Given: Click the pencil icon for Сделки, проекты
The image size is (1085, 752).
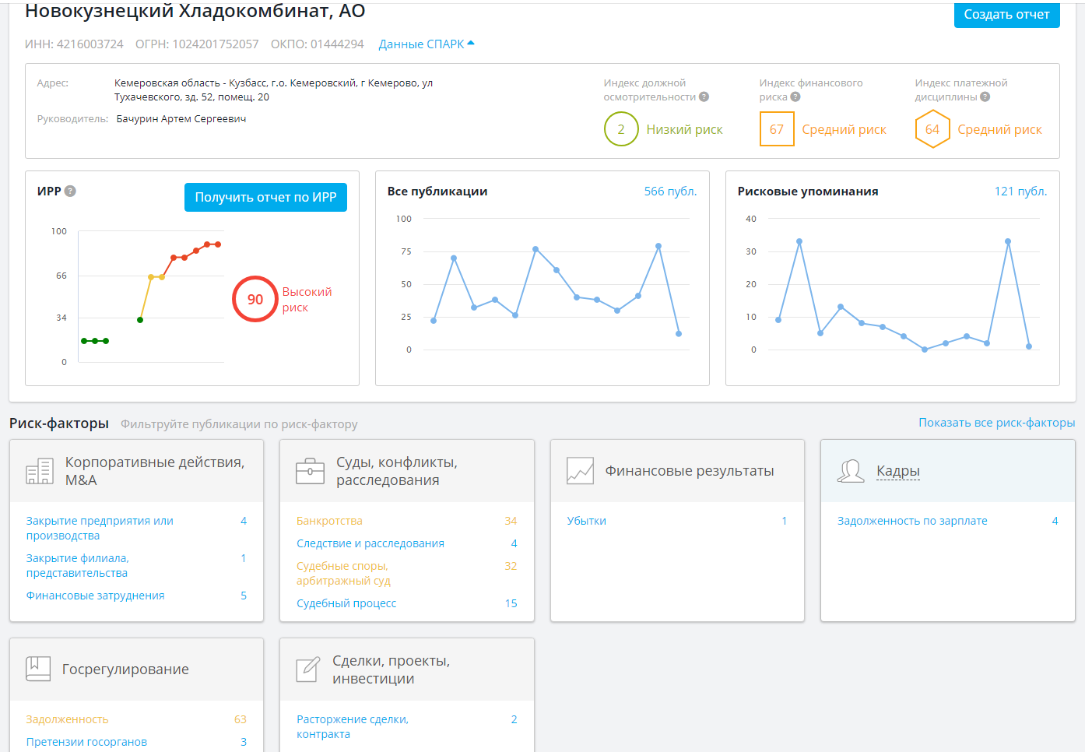Looking at the screenshot, I should tap(308, 669).
